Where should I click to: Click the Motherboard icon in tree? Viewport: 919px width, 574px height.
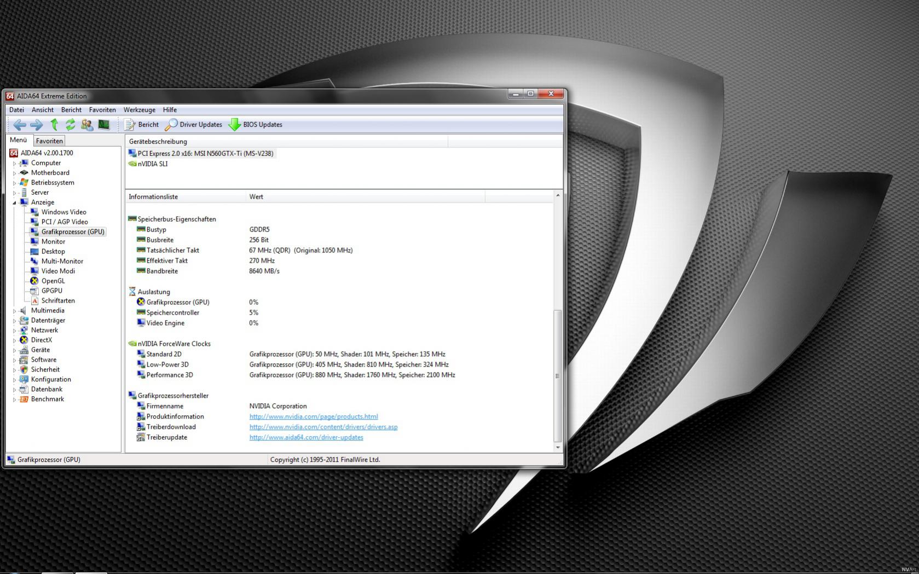tap(24, 173)
